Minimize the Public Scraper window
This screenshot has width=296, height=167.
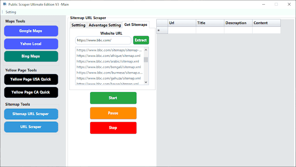click(x=264, y=4)
